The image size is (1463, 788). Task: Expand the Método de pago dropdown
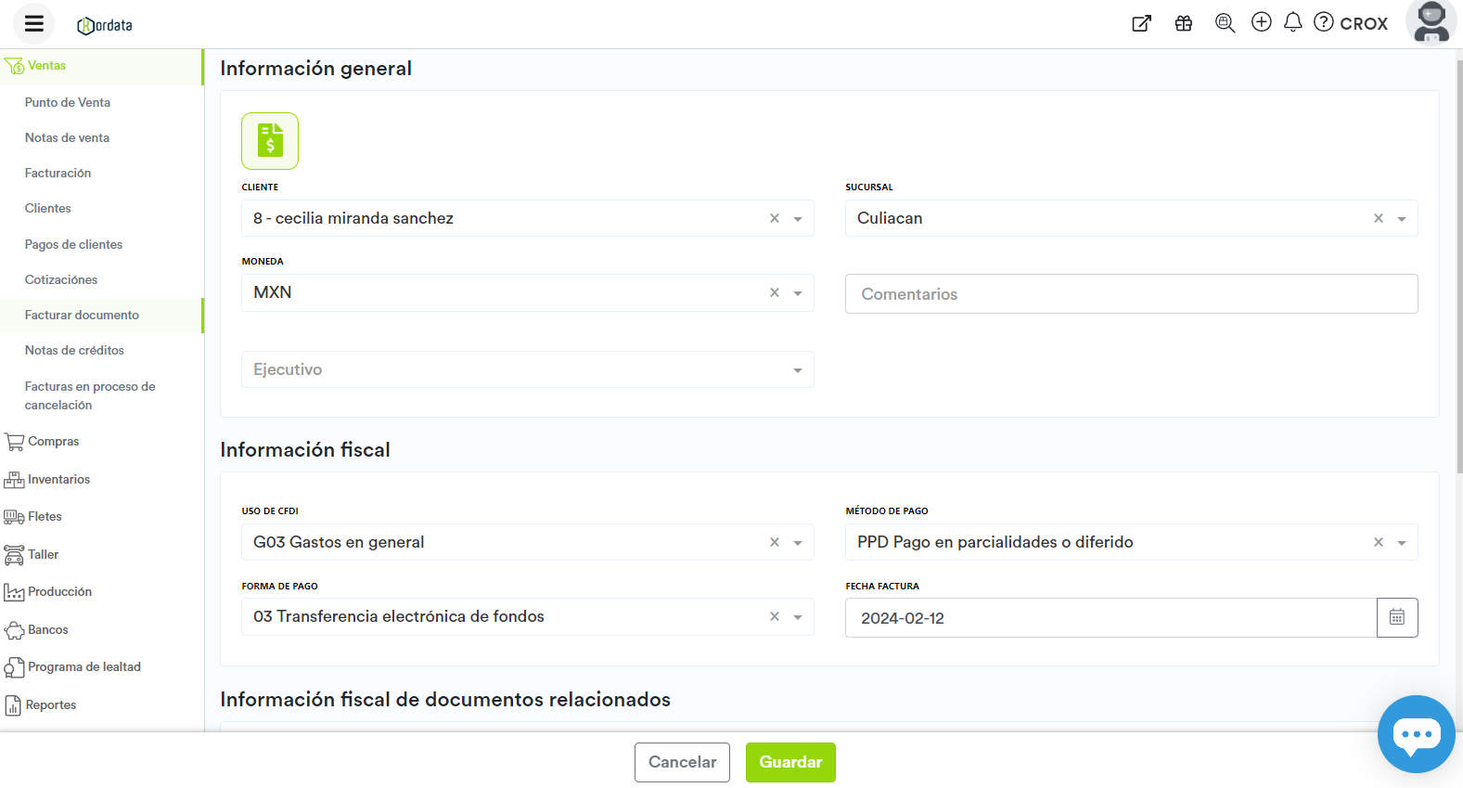pos(1402,543)
